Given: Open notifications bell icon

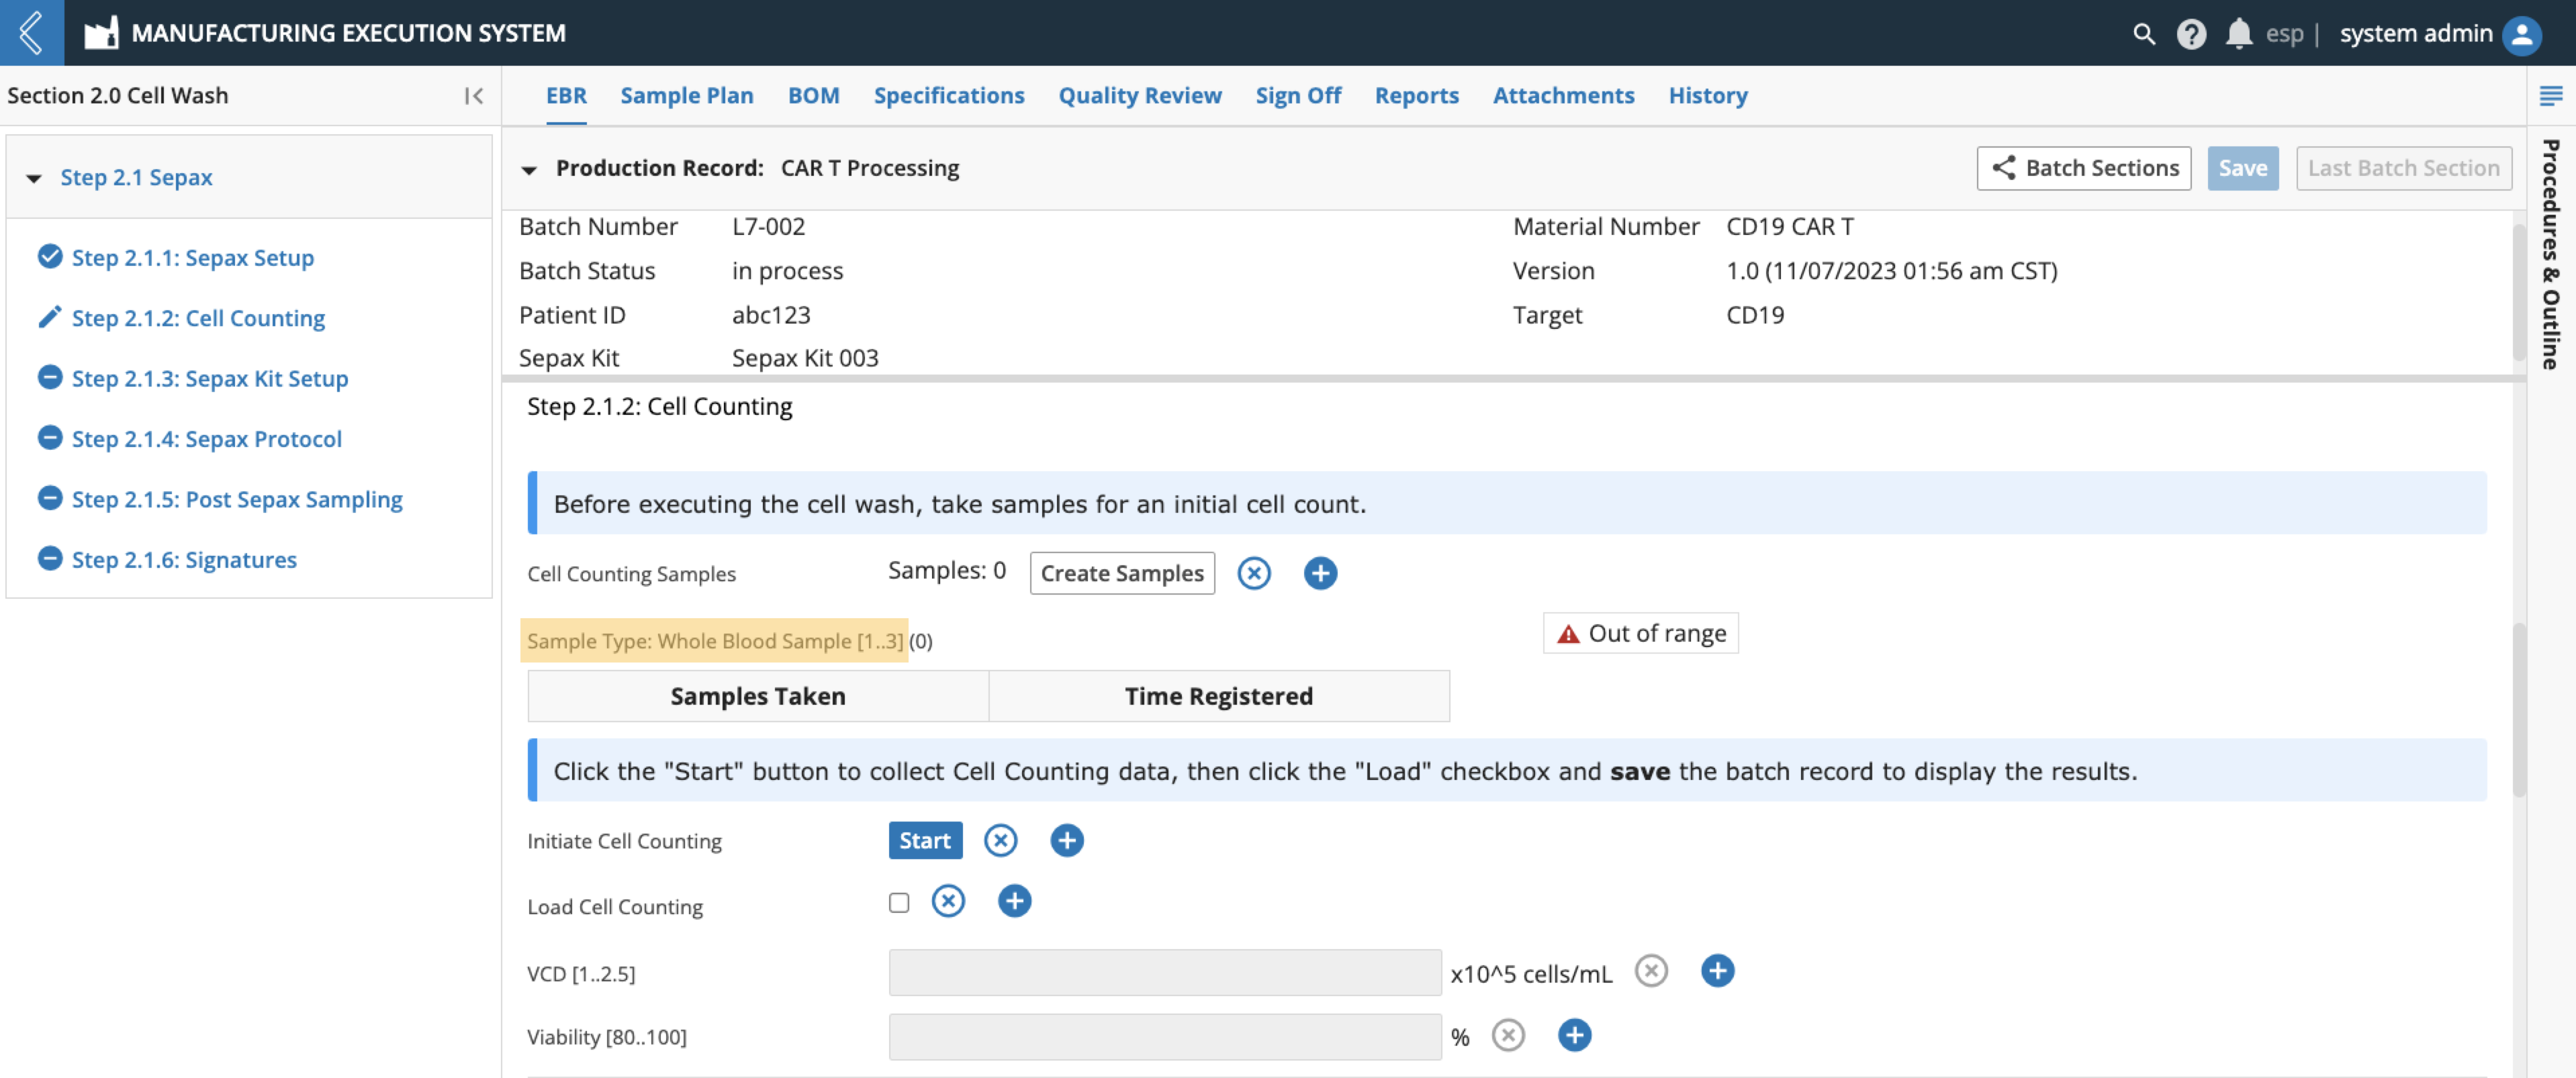Looking at the screenshot, I should 2239,33.
